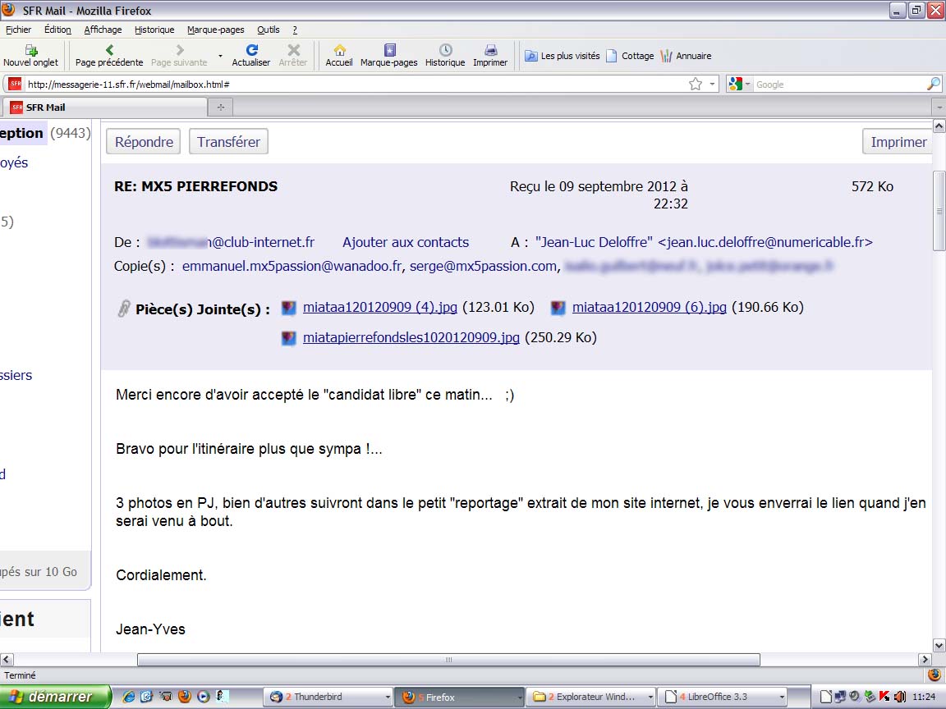Click the vertical scrollbar down arrow
The width and height of the screenshot is (946, 709).
point(939,645)
